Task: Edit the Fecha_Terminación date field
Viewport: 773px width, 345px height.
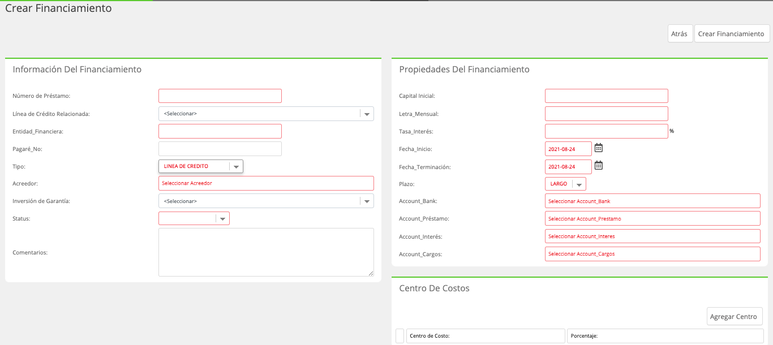Action: (x=568, y=167)
